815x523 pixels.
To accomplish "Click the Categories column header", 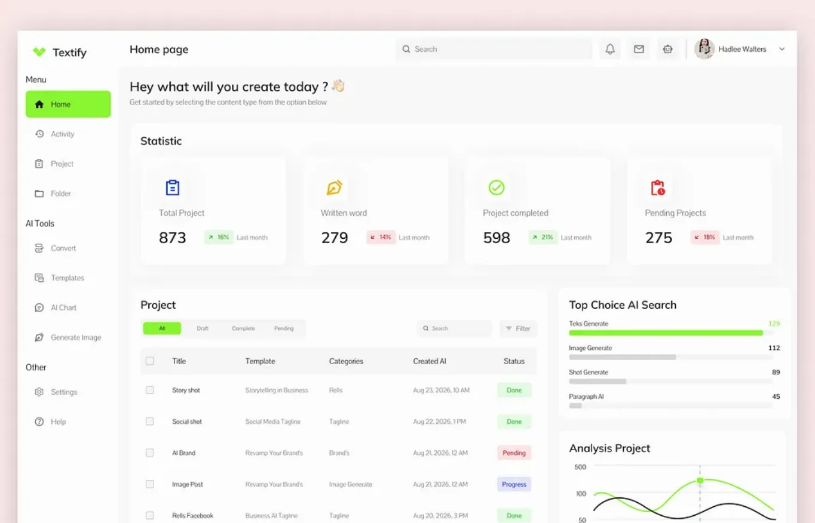I will [x=346, y=361].
